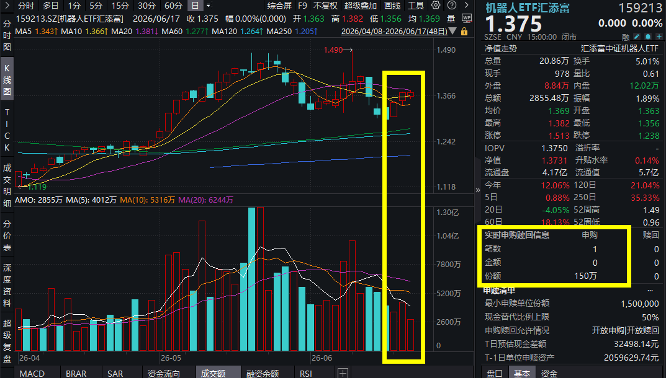666x378 pixels.
Task: Open 申赎清单 more options ellipsis
Action: click(650, 291)
